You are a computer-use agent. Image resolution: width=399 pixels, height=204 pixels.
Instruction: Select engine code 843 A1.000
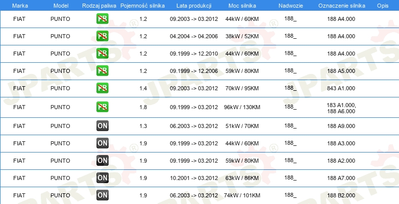341,88
